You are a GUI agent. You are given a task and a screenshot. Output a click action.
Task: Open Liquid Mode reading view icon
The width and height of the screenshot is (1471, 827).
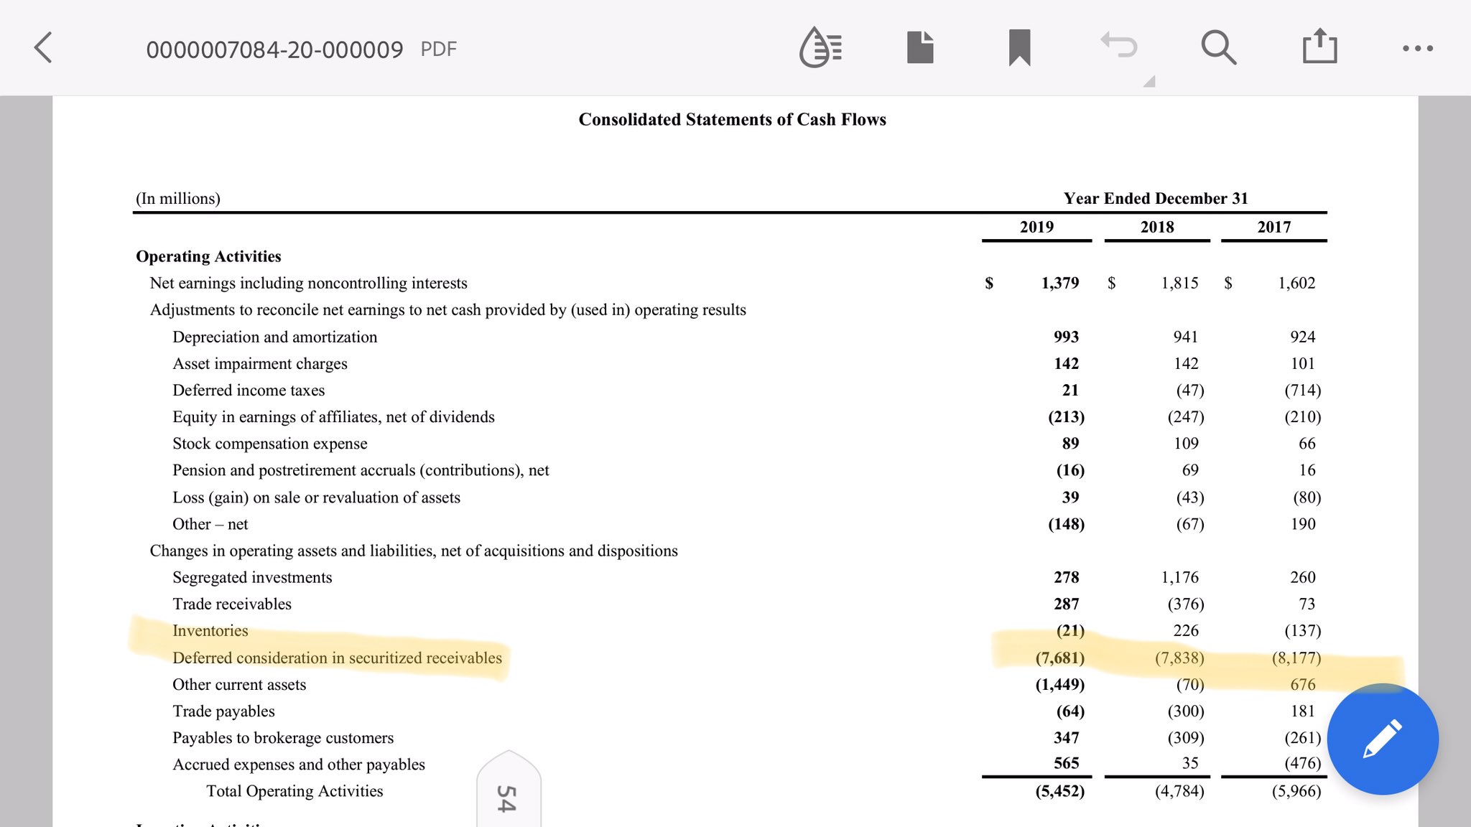(820, 48)
